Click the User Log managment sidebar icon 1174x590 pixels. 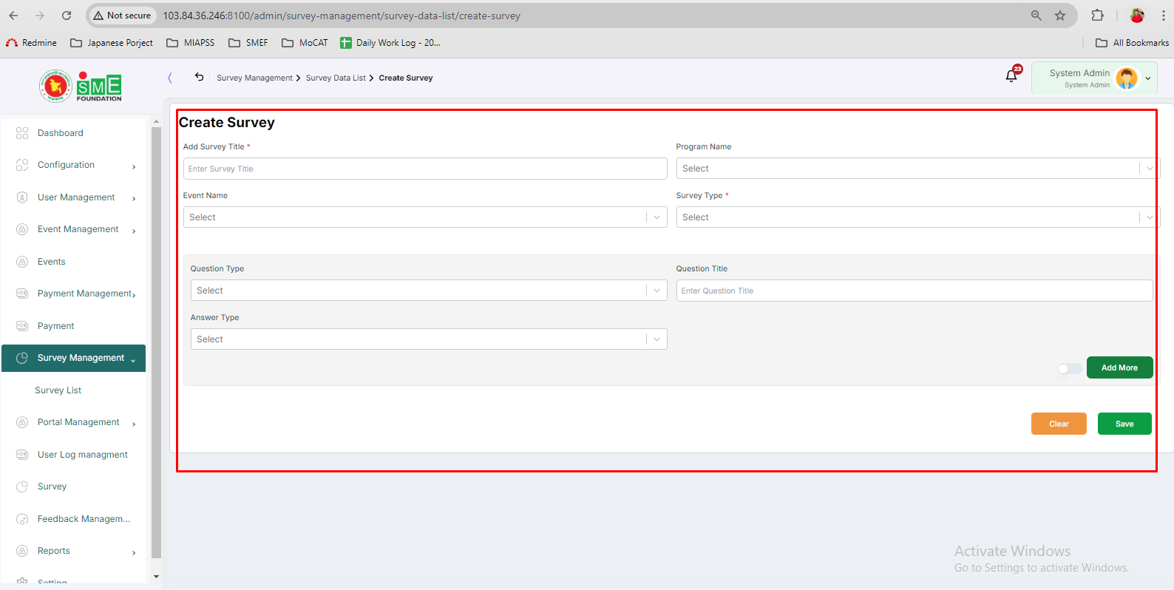pos(22,455)
